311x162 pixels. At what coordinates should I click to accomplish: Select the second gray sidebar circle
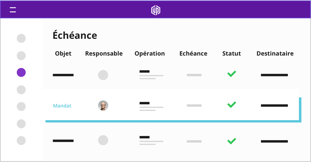(21, 56)
